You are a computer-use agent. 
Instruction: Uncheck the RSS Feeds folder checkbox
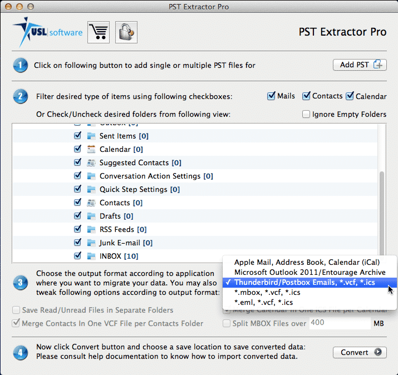[x=77, y=229]
